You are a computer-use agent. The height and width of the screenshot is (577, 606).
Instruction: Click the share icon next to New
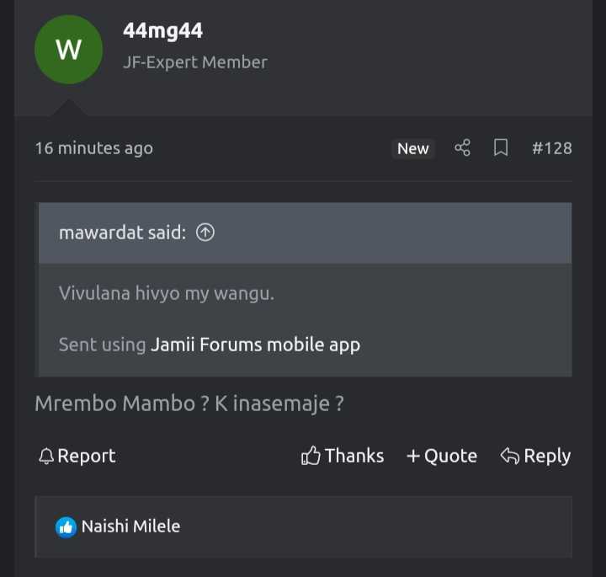click(x=462, y=147)
